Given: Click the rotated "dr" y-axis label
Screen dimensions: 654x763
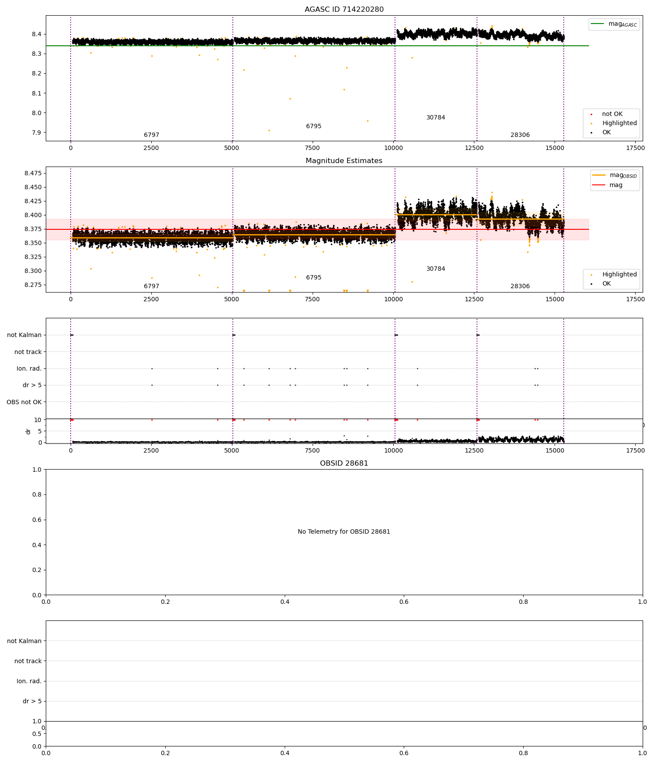Looking at the screenshot, I should [28, 431].
